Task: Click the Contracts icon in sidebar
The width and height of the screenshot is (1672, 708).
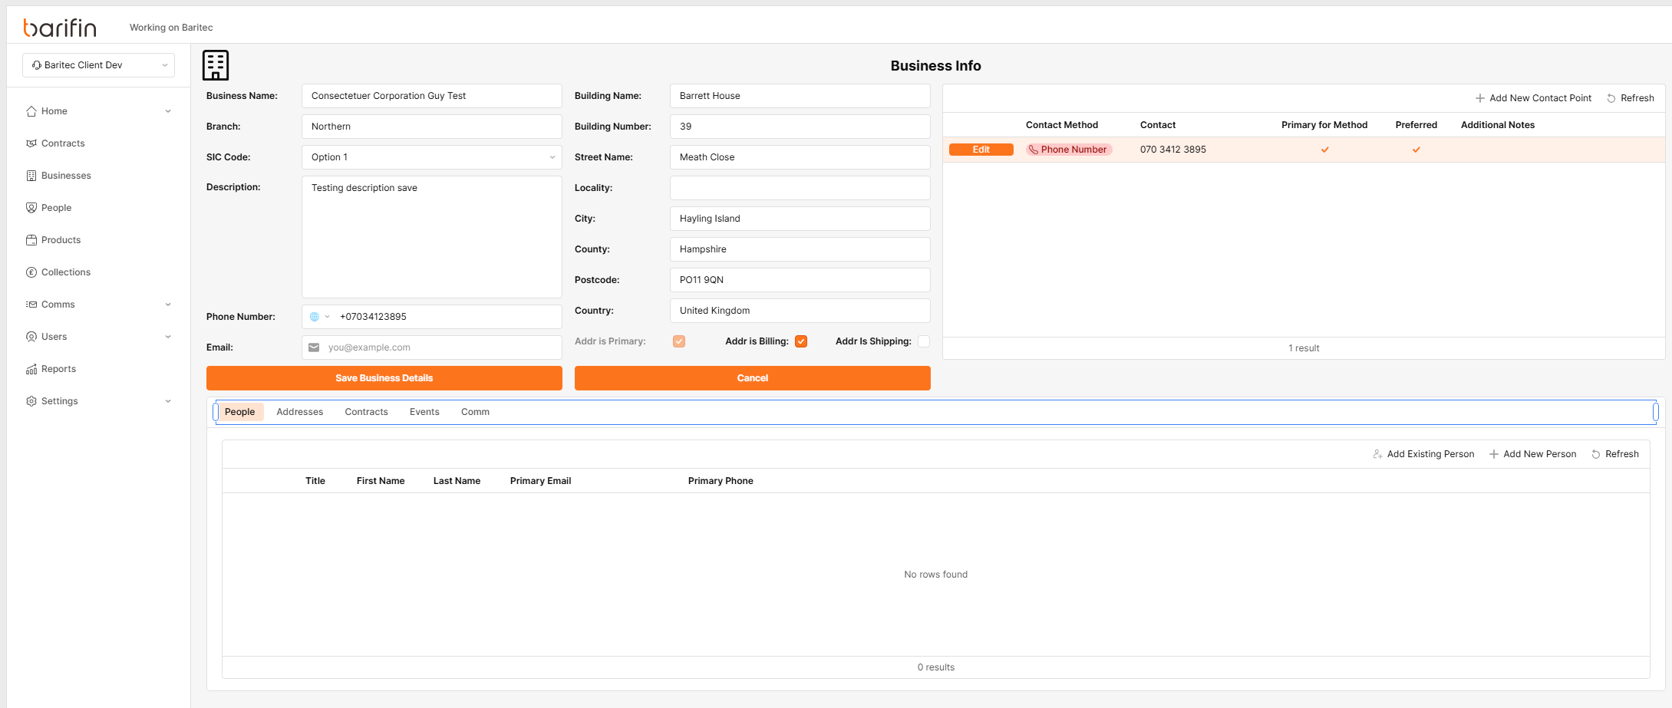Action: (x=31, y=143)
